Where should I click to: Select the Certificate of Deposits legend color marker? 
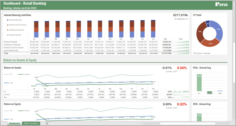point(8,30)
